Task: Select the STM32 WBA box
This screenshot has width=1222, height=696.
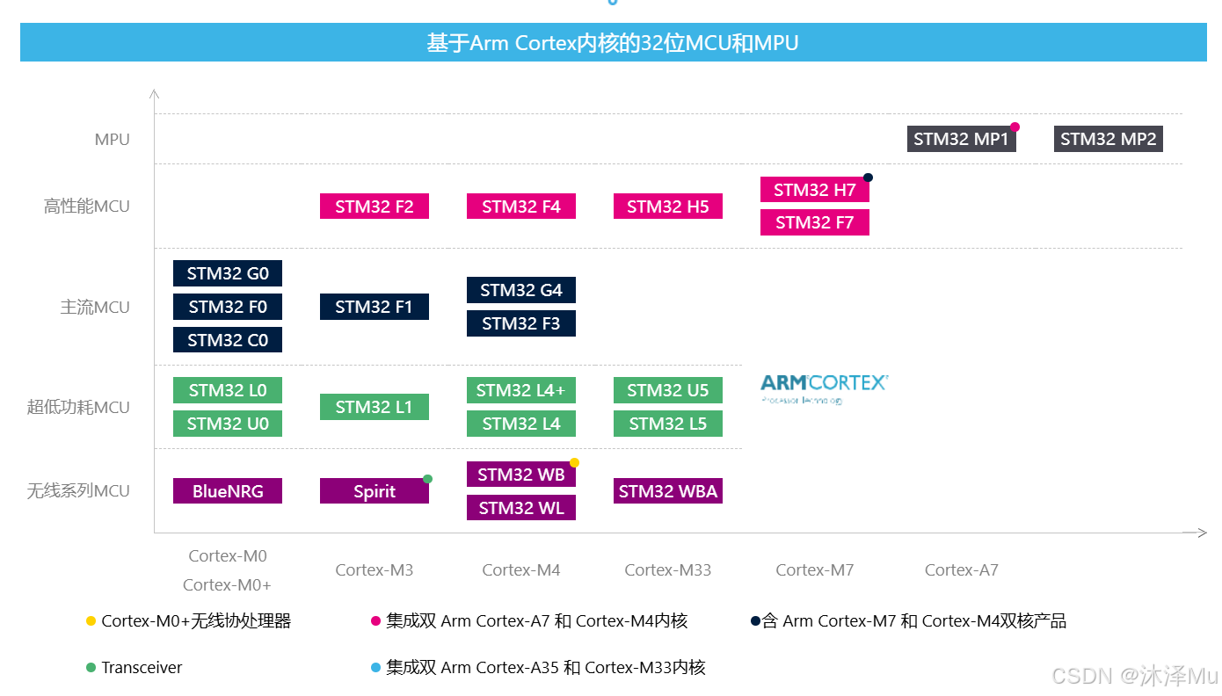Action: pyautogui.click(x=668, y=491)
